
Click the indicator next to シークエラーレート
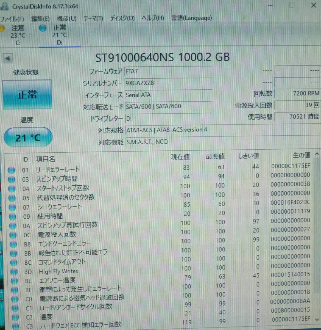12,207
